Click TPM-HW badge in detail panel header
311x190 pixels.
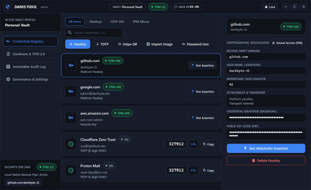[291, 27]
